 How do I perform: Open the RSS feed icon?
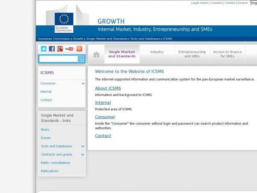click(79, 49)
